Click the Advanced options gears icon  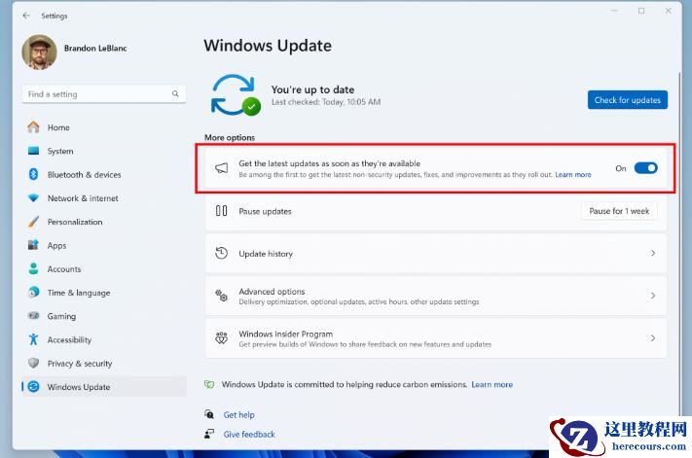(x=221, y=296)
